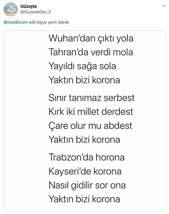The image size is (169, 214).
Task: Open the @GuzesteGan_0 handle link
Action: 36,12
